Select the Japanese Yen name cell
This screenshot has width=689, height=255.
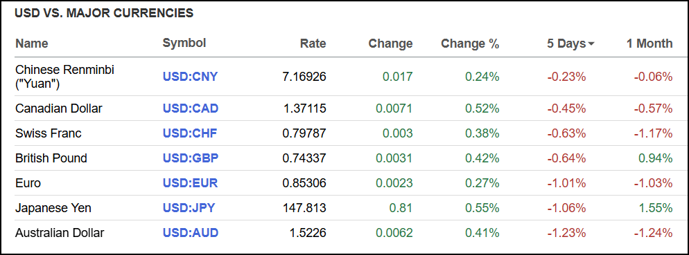click(53, 208)
